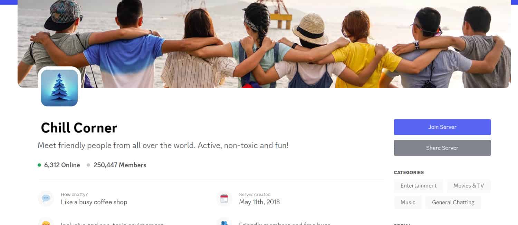Screen dimensions: 518x225
Task: Click the Like a busy coffee shop text
Action: pos(94,202)
